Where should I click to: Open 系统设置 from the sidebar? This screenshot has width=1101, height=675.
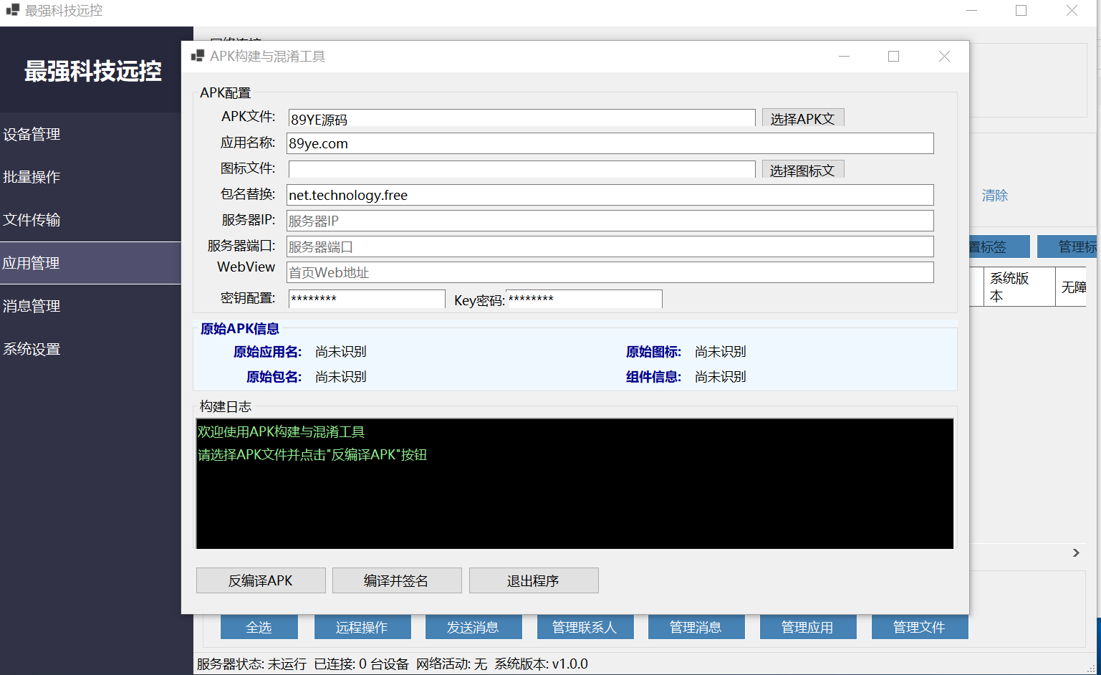coord(32,349)
